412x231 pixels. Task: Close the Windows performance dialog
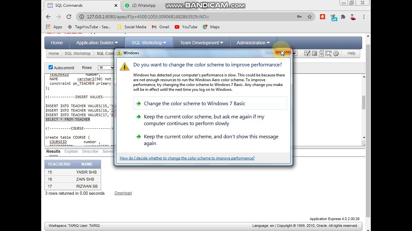point(283,52)
